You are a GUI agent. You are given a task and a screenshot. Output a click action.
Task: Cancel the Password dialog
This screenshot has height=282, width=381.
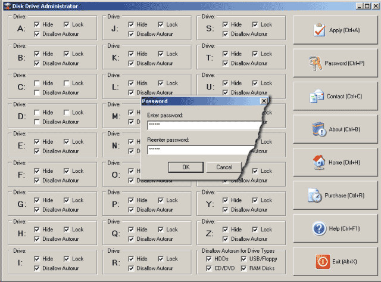(x=224, y=167)
